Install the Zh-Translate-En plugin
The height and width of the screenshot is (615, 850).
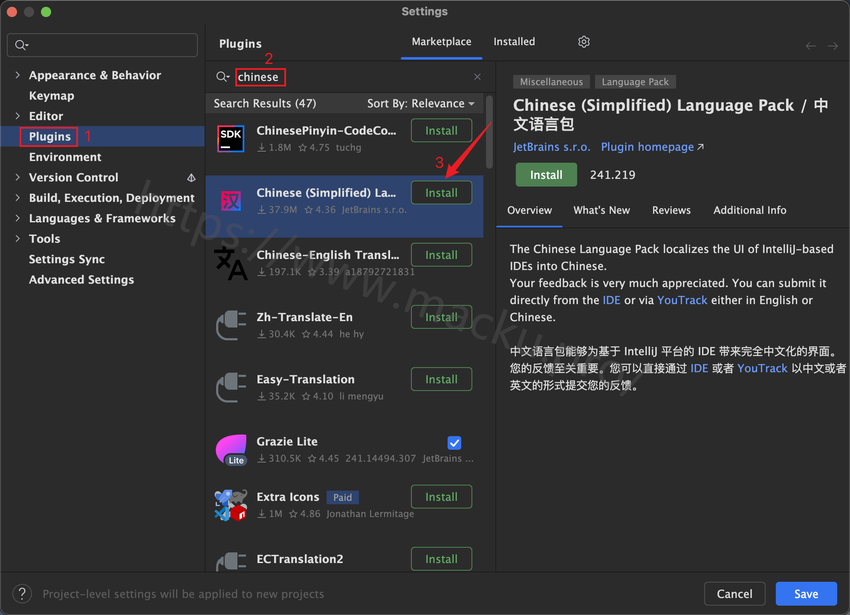(441, 317)
